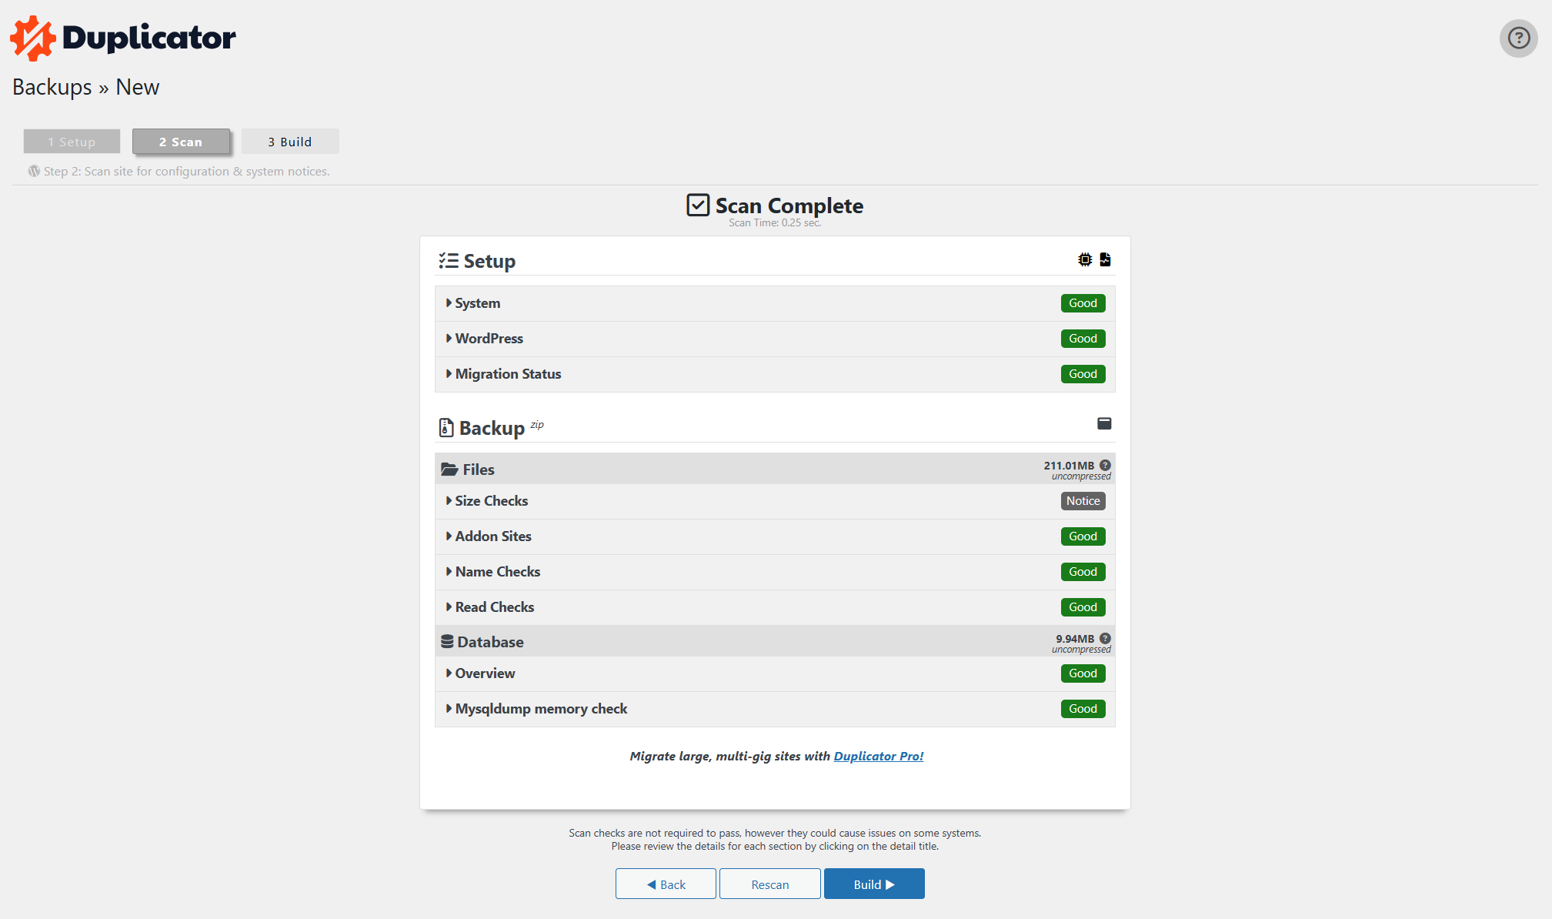
Task: Click the '211.01MB' files size text
Action: 1069,466
